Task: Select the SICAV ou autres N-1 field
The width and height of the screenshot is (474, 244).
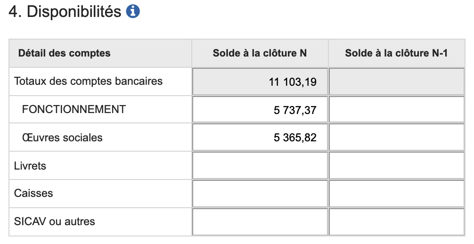Action: (397, 221)
